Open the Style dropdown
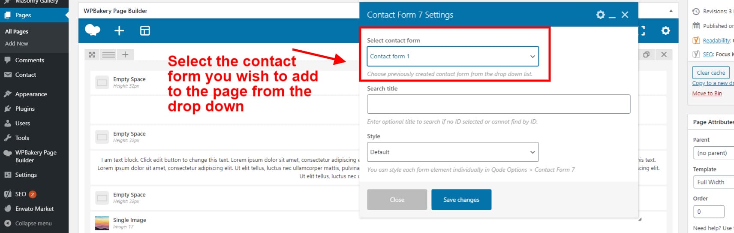Image resolution: width=734 pixels, height=233 pixels. [x=453, y=152]
